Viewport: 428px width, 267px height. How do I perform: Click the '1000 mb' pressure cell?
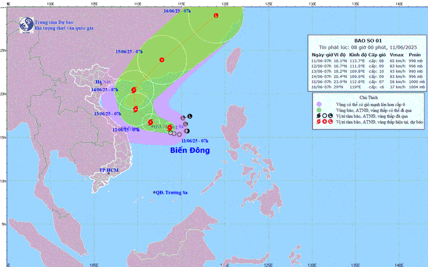(x=417, y=82)
